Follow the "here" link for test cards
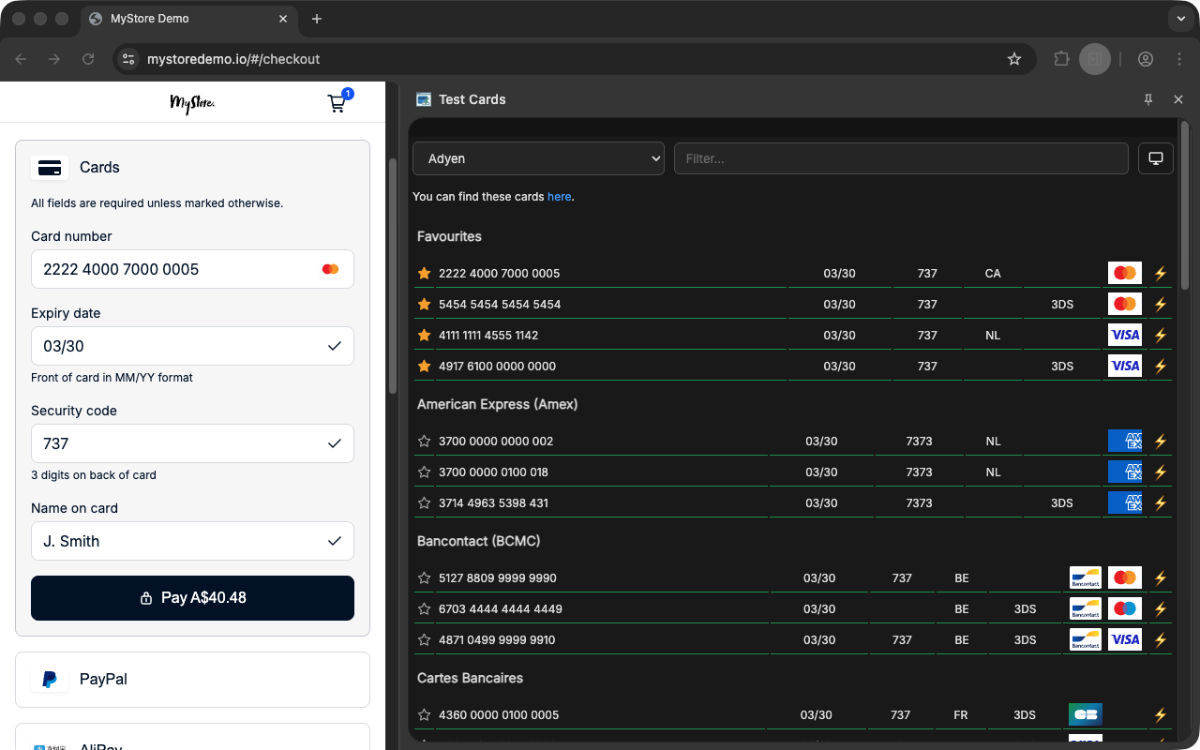This screenshot has width=1200, height=750. pyautogui.click(x=559, y=197)
